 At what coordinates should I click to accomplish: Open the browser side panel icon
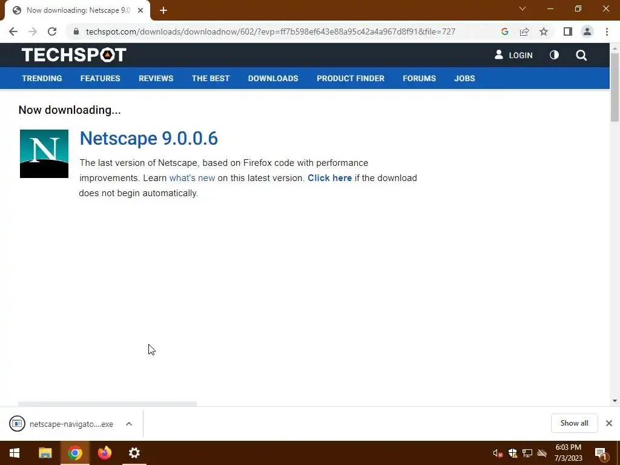(x=568, y=31)
